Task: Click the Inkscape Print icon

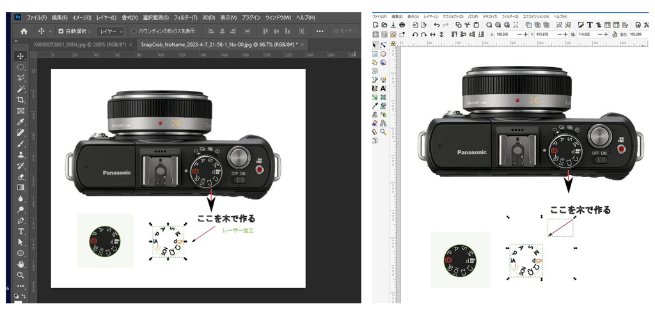Action: click(x=402, y=25)
